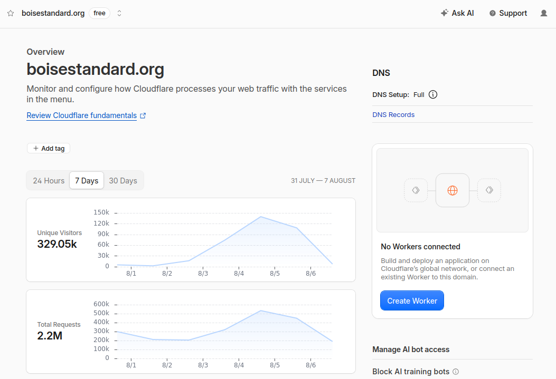Viewport: 556px width, 379px height.
Task: Click the right worker node icon in diagram
Action: point(489,190)
